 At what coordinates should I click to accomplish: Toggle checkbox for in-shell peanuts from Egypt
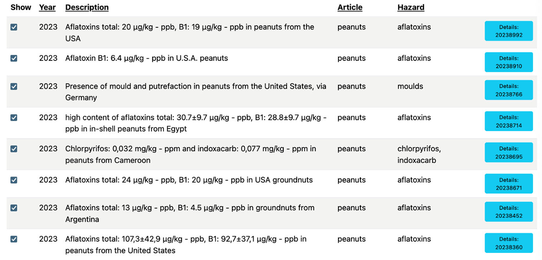(x=14, y=118)
